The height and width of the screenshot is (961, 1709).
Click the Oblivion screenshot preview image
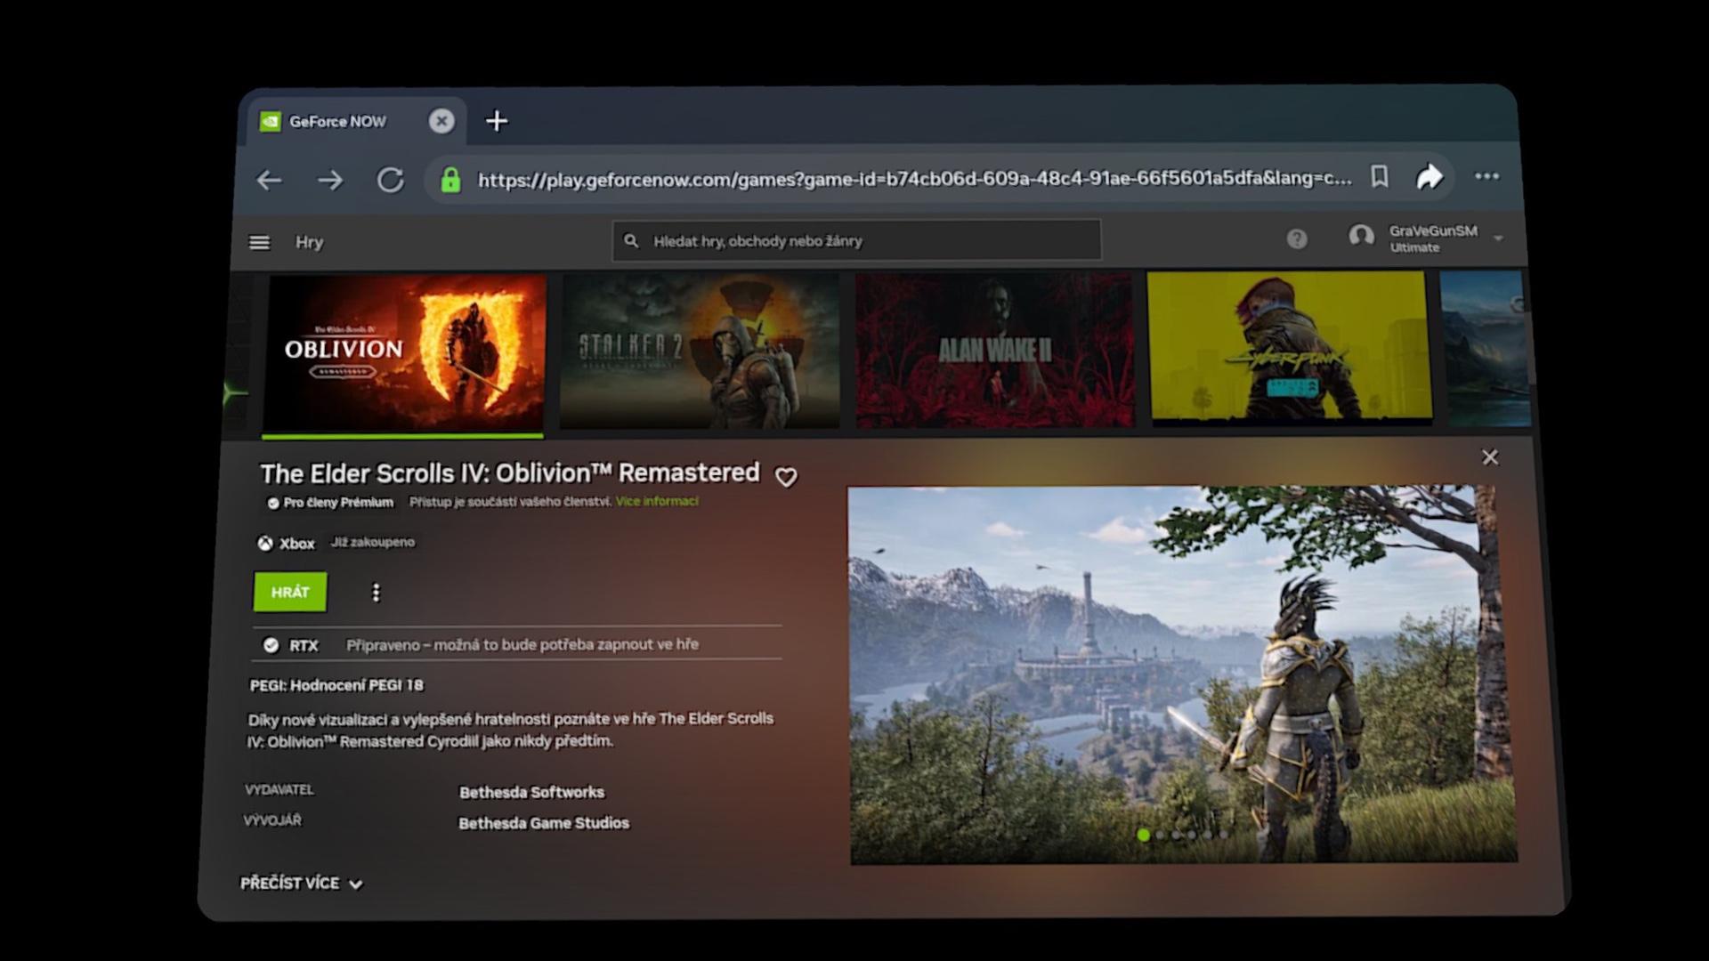(x=1182, y=674)
